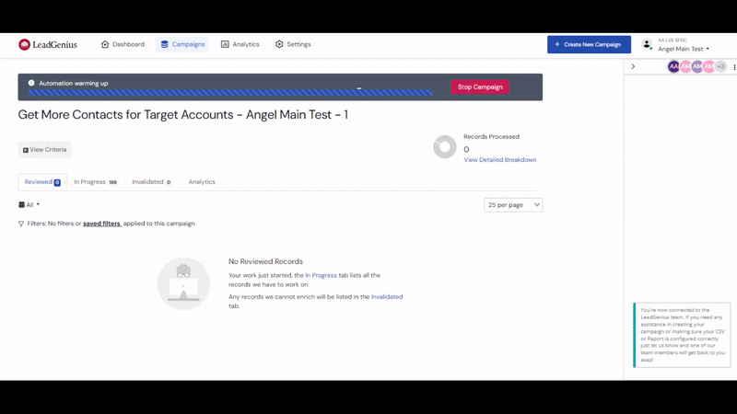Click the Create New Campaign button
The image size is (737, 414).
click(x=589, y=44)
